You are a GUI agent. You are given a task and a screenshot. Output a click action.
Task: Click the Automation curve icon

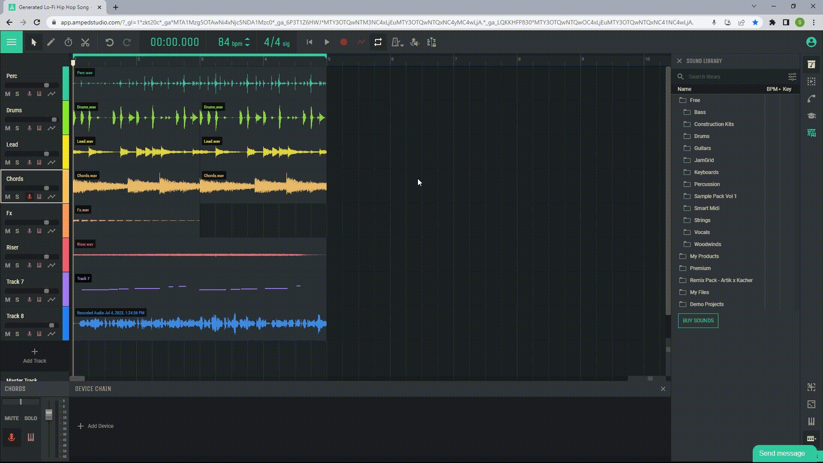(360, 42)
